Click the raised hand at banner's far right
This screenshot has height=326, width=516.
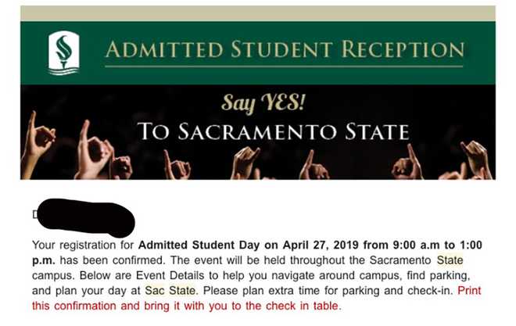(475, 156)
